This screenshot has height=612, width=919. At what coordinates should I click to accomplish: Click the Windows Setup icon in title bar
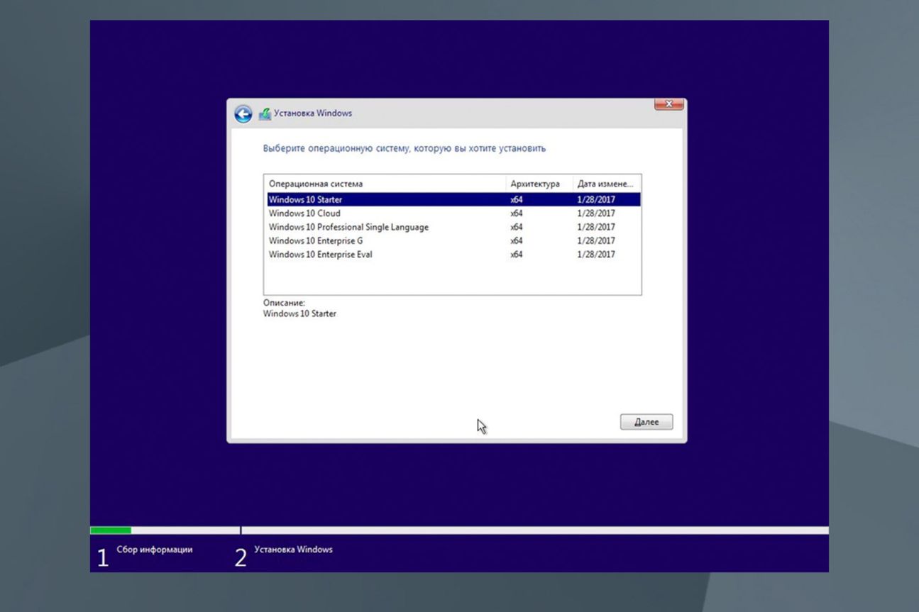pyautogui.click(x=265, y=113)
